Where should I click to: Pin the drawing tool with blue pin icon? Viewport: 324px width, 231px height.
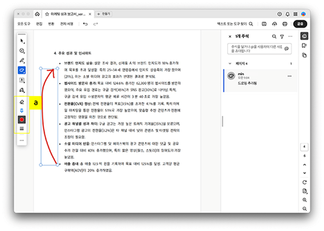[x=22, y=111]
